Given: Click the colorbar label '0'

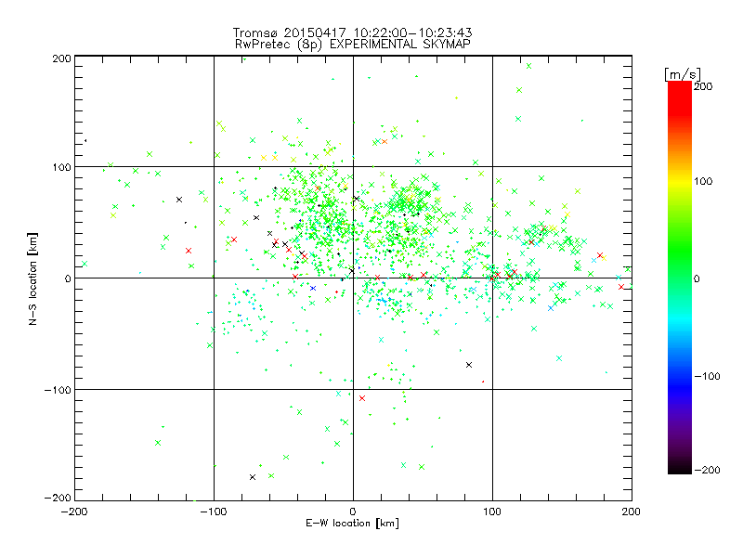Looking at the screenshot, I should [x=697, y=278].
